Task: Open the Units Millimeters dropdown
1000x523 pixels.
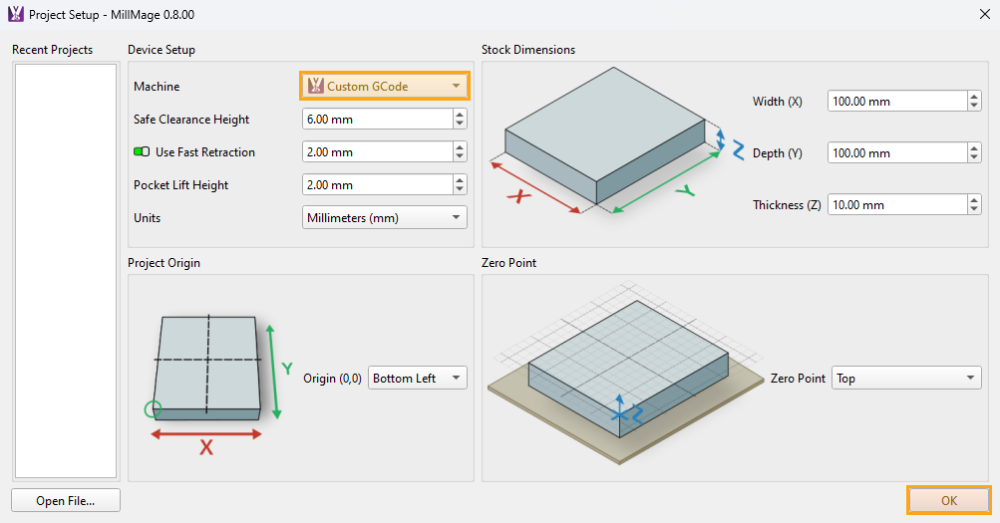Action: (384, 218)
